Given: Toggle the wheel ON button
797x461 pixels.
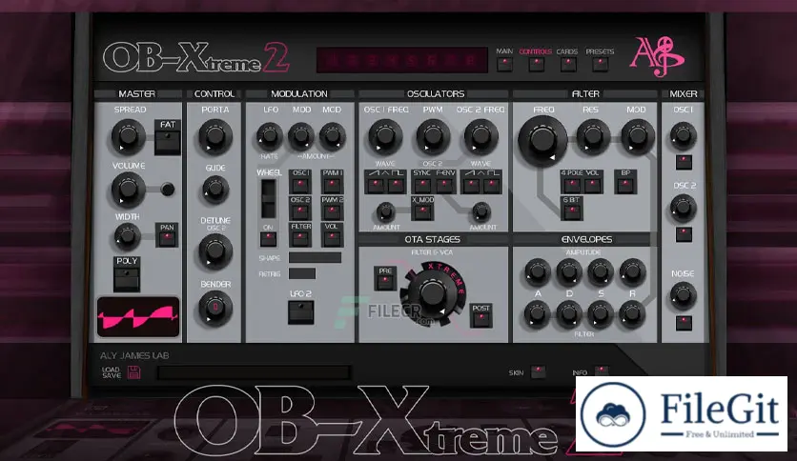Looking at the screenshot, I should tap(268, 239).
